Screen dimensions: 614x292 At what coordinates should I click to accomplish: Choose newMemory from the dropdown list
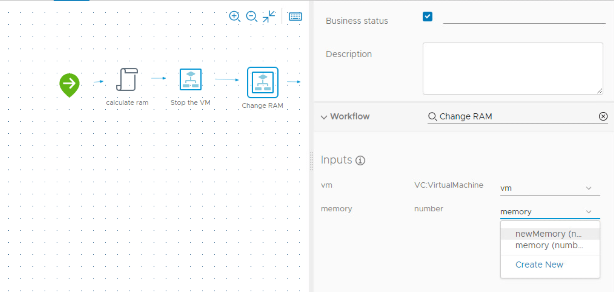click(x=550, y=234)
